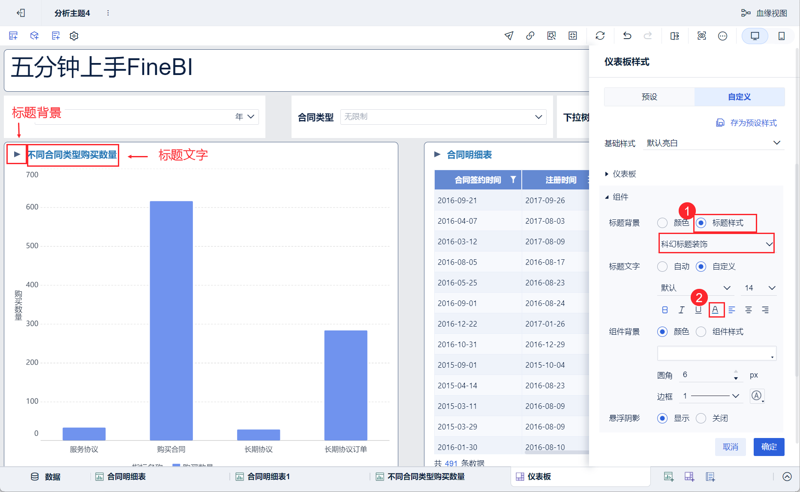This screenshot has height=492, width=800.
Task: Select 自定义 radio for 标题文字
Action: 701,267
